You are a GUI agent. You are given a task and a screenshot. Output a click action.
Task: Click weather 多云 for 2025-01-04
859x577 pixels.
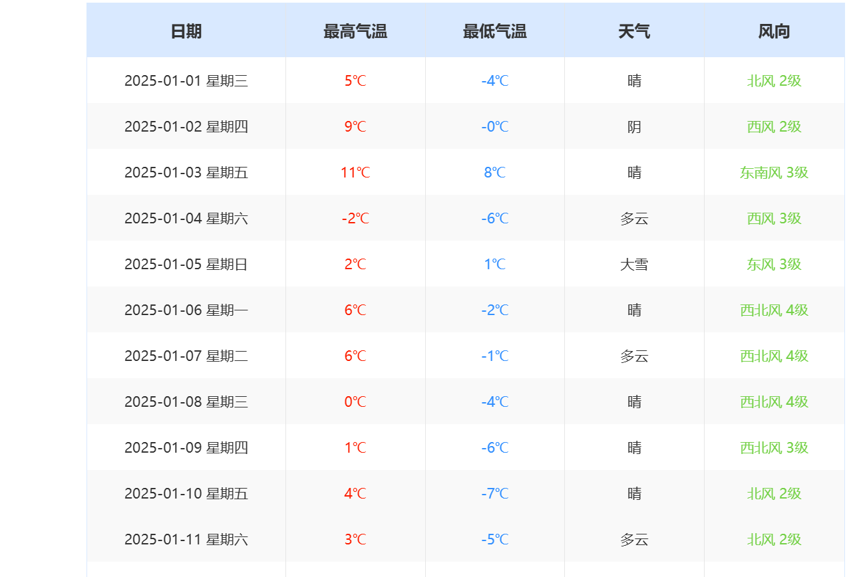(634, 218)
